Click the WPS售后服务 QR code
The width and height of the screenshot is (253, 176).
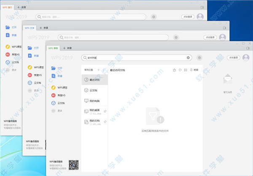73,165
